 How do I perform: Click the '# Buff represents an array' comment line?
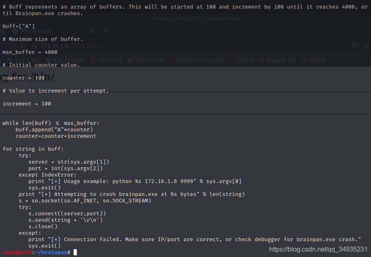tap(185, 7)
